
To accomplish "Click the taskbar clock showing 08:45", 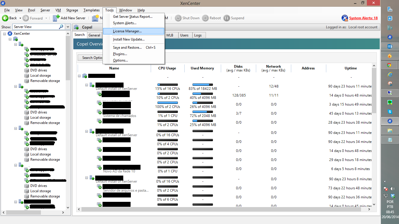I will point(390,212).
